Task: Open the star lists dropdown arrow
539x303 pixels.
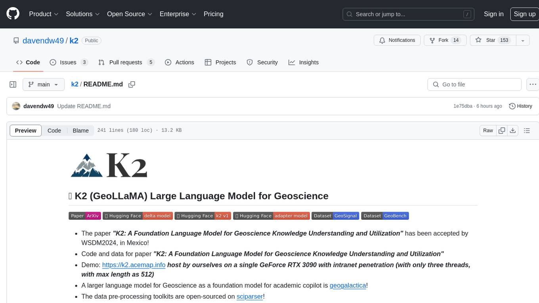Action: (x=523, y=40)
